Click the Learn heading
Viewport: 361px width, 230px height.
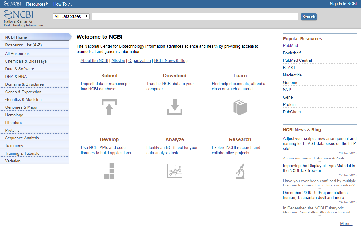240,76
